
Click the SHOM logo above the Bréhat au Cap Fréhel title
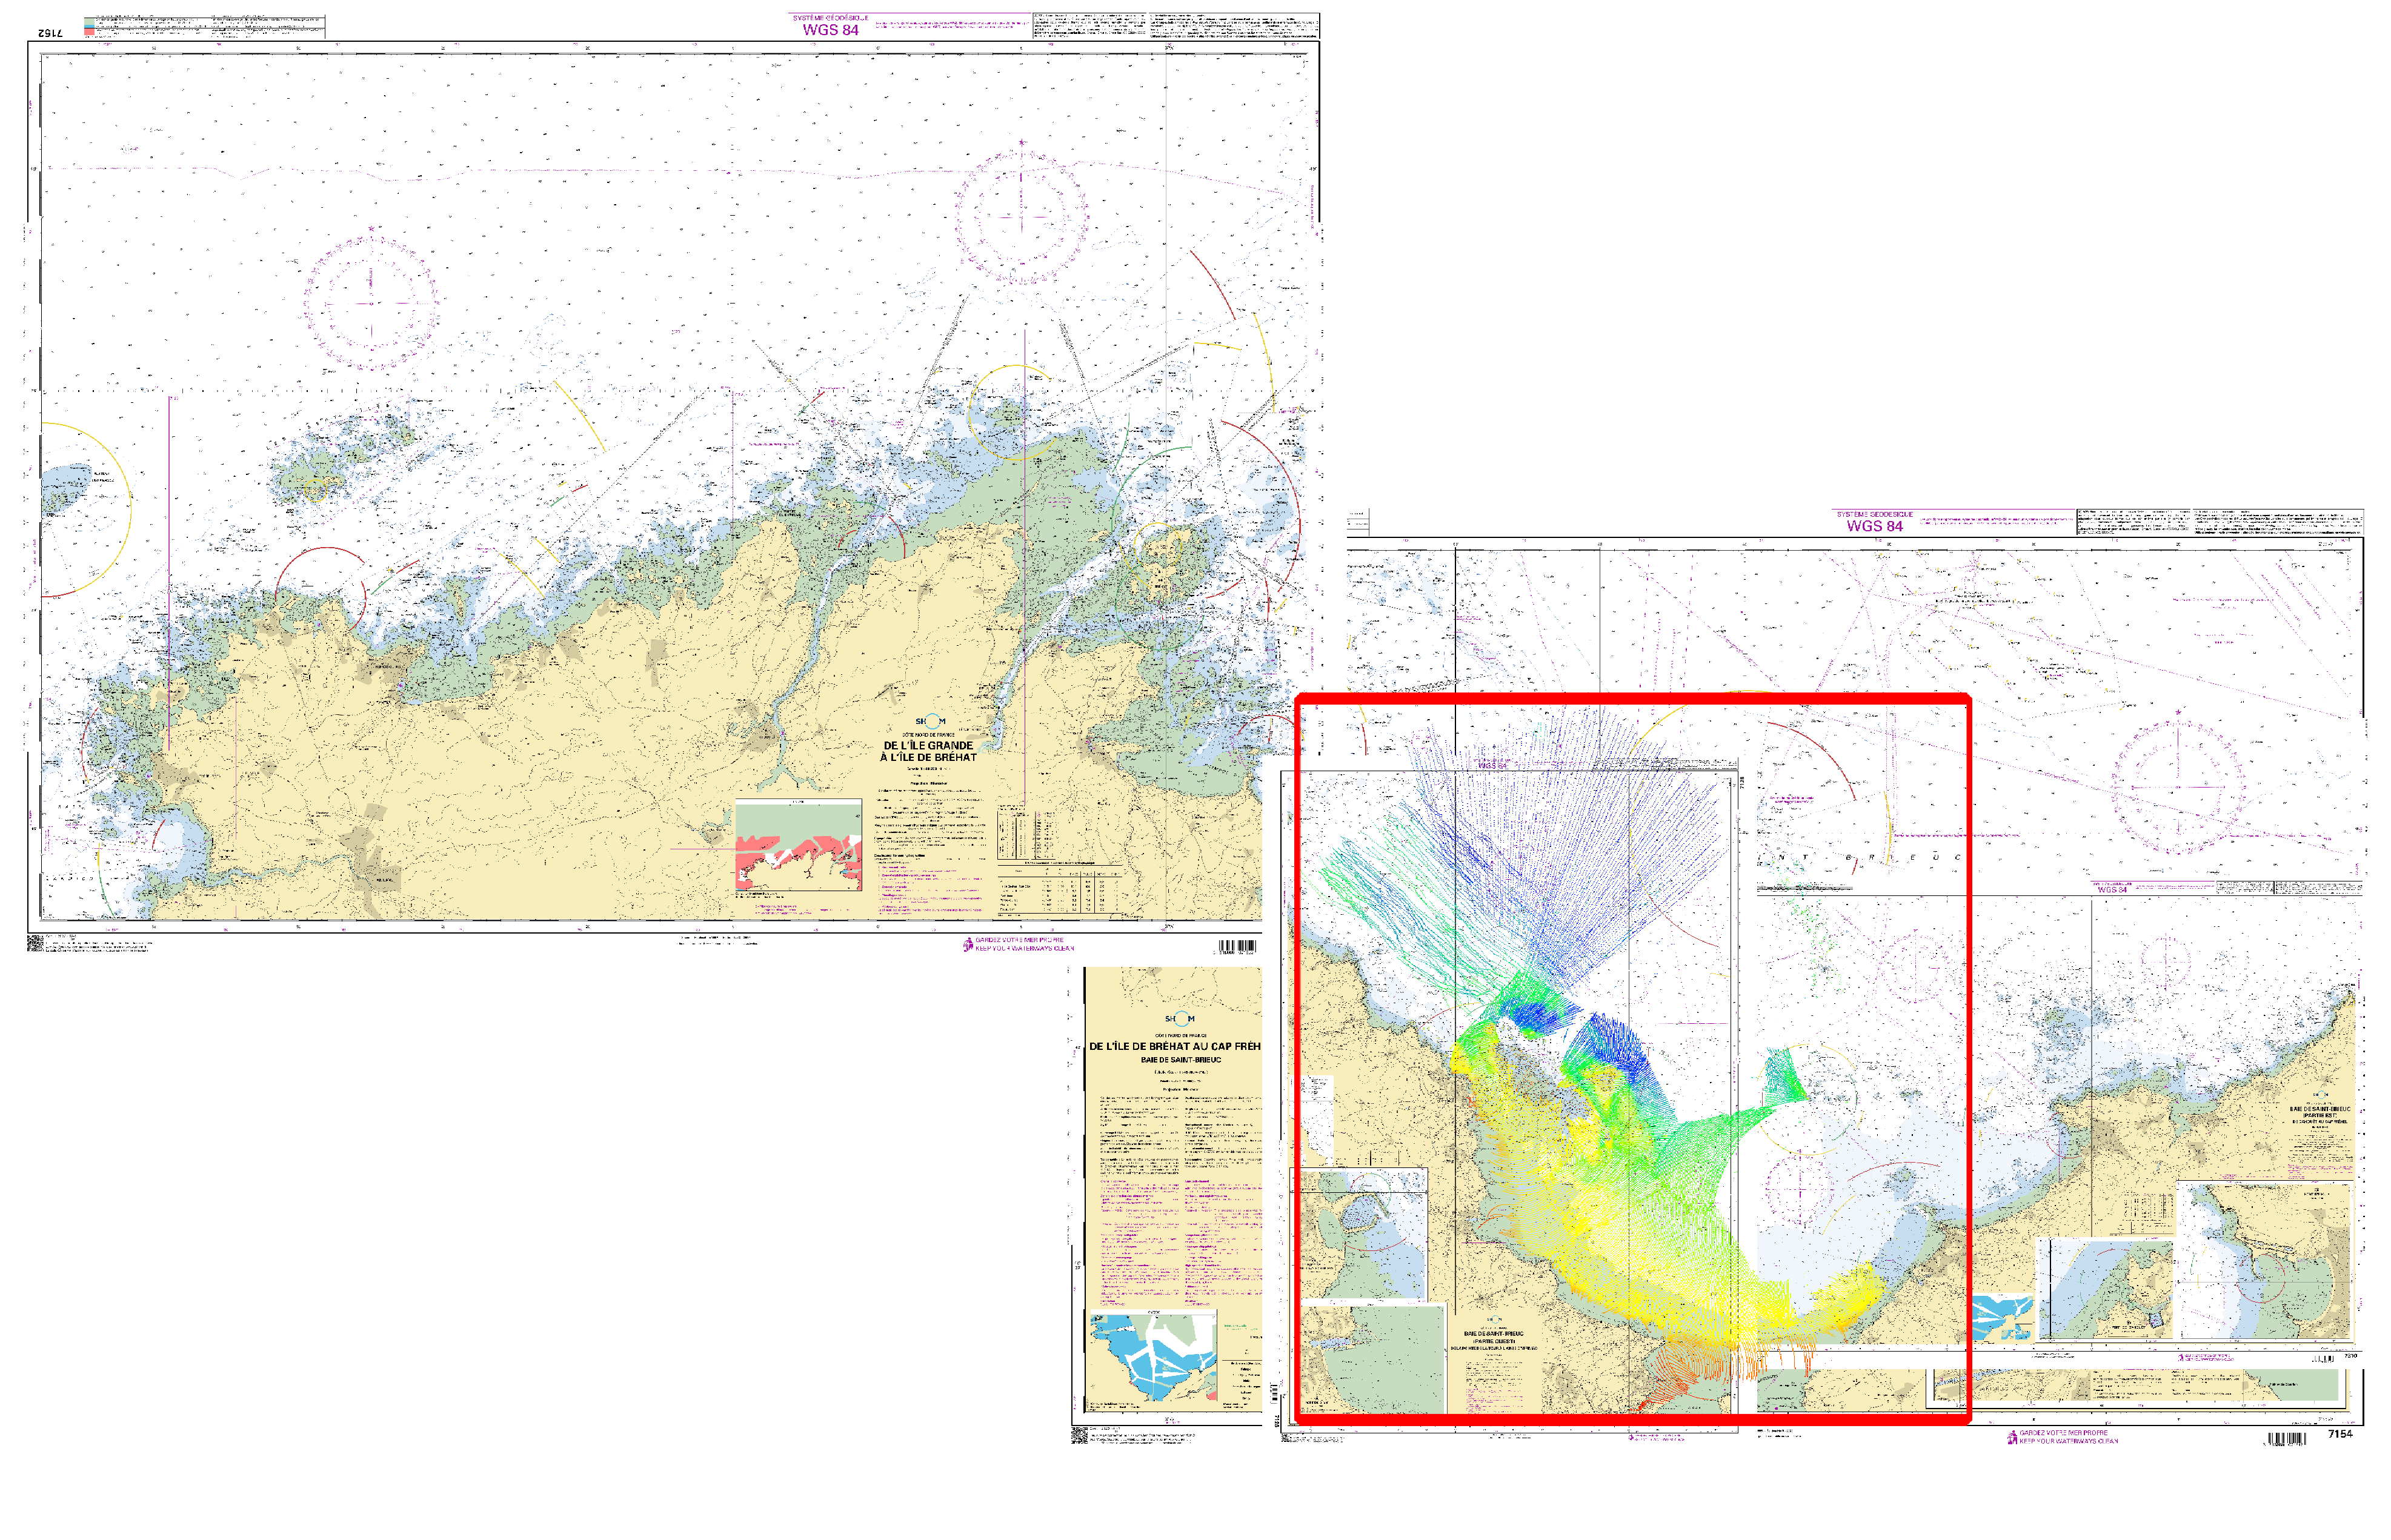(1179, 1019)
